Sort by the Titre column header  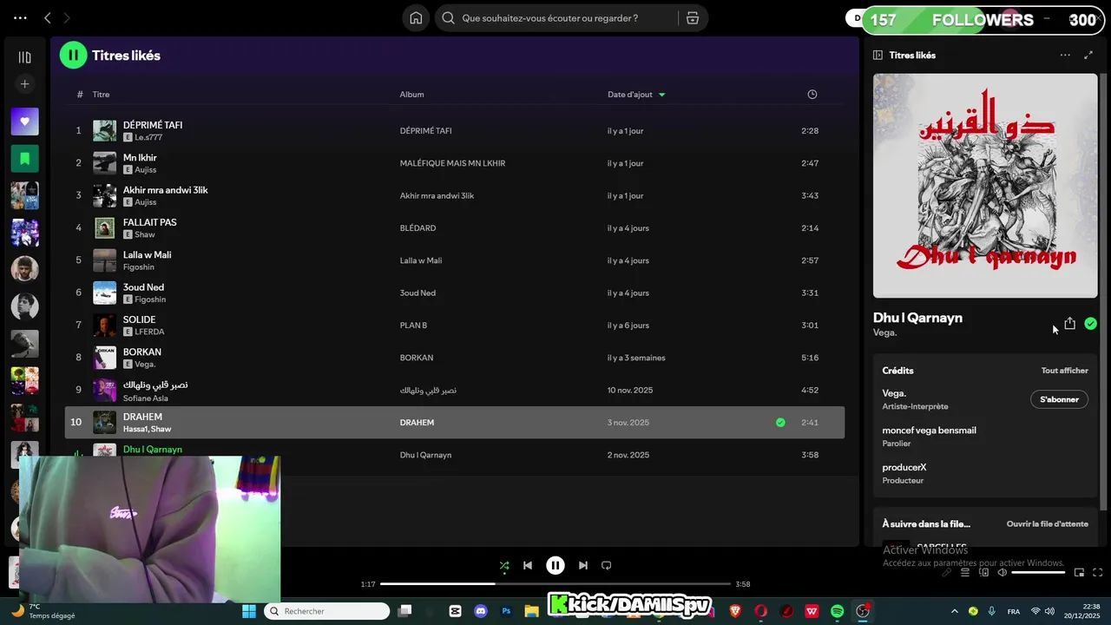click(x=101, y=95)
